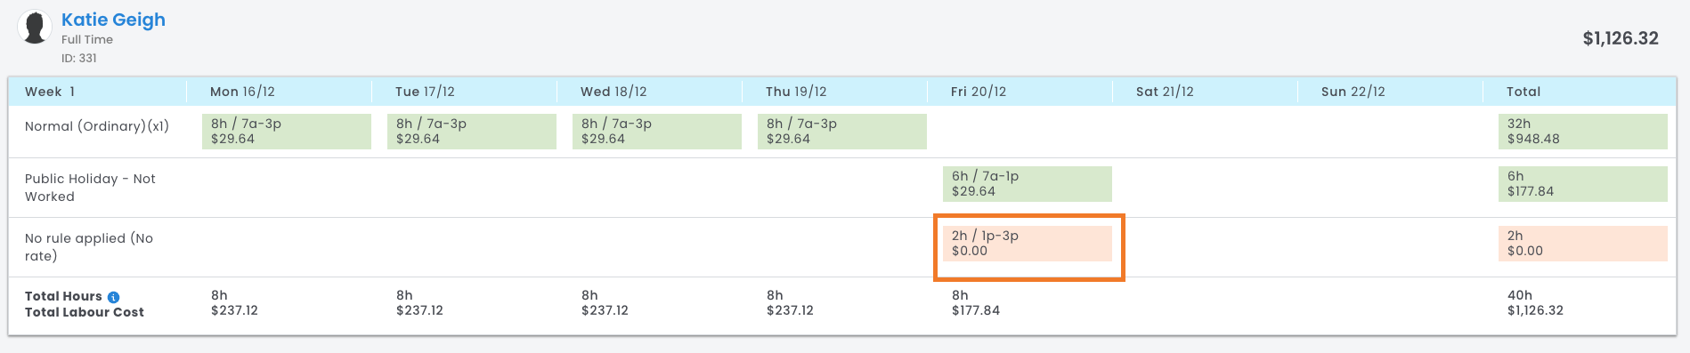Click the No rule total 2h cell
The image size is (1690, 353).
[1583, 244]
